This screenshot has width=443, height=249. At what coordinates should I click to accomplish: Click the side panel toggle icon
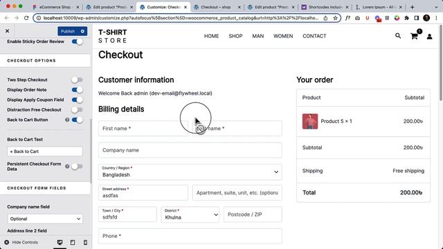pos(417,18)
